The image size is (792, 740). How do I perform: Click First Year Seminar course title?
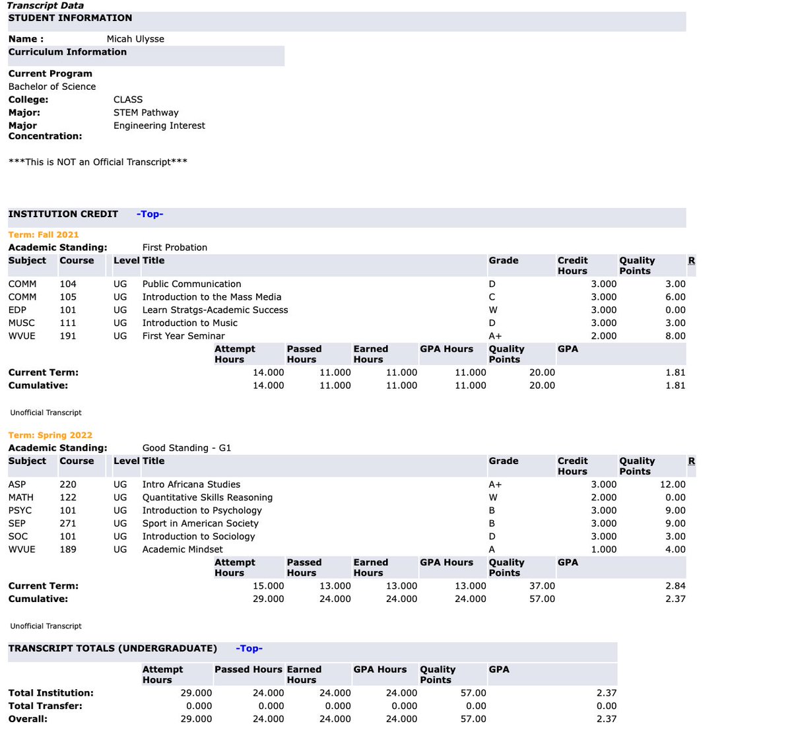[x=183, y=336]
